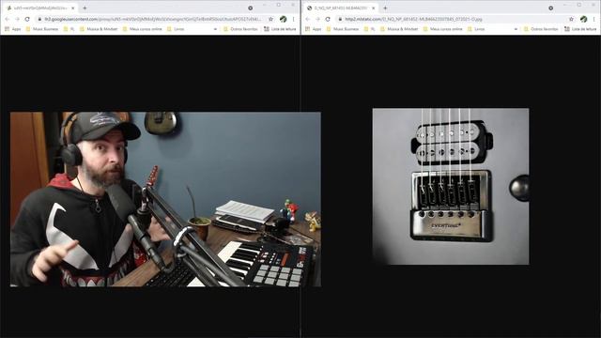Open Apps shortcut in left bookmarks bar
601x338 pixels.
(12, 29)
